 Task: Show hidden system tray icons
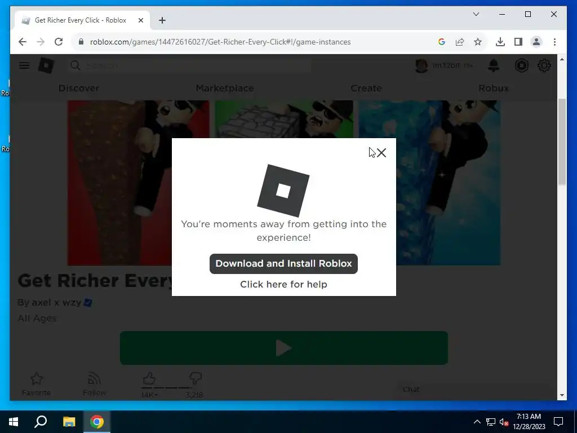point(477,422)
